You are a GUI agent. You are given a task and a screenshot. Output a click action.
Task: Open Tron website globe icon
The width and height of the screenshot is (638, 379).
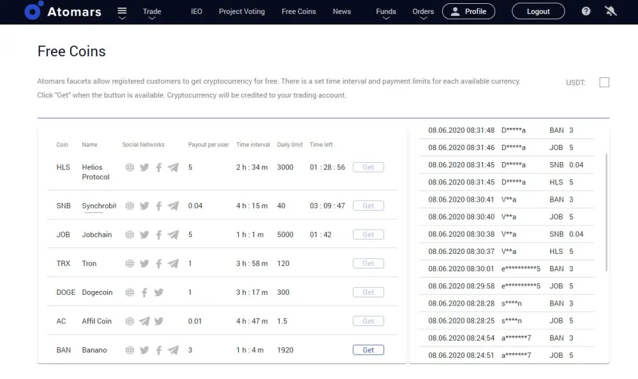[x=130, y=264]
